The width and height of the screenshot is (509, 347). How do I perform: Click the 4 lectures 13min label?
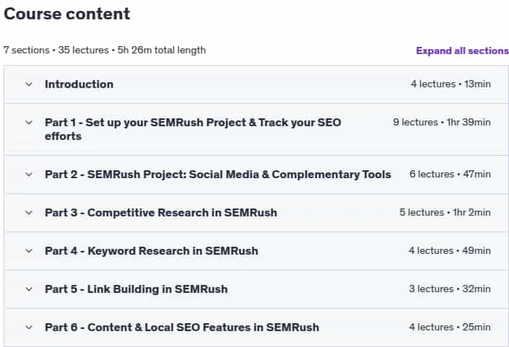click(x=451, y=84)
